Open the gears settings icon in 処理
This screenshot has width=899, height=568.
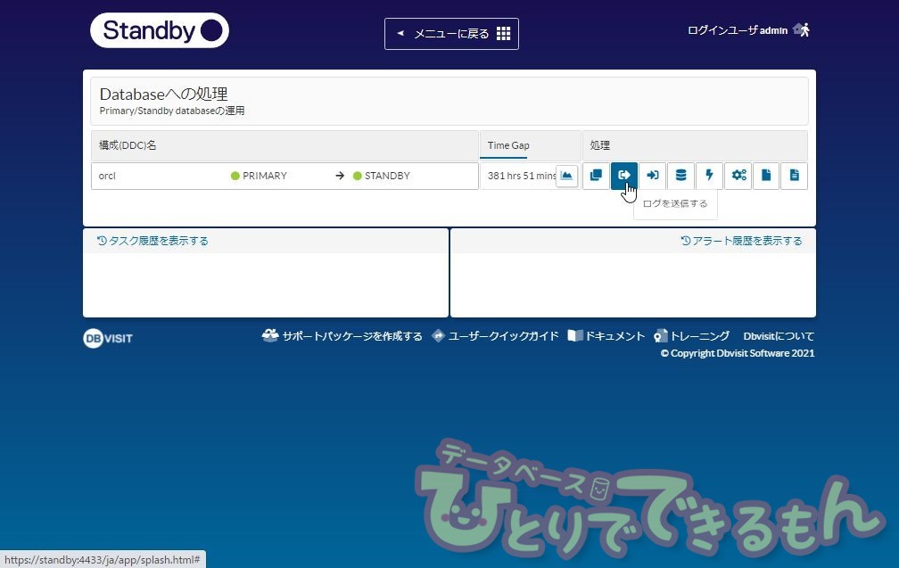738,176
